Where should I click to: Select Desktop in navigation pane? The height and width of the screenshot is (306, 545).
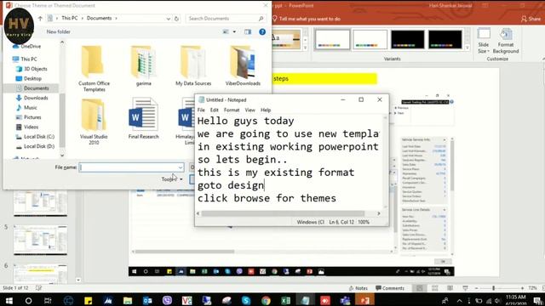click(29, 79)
